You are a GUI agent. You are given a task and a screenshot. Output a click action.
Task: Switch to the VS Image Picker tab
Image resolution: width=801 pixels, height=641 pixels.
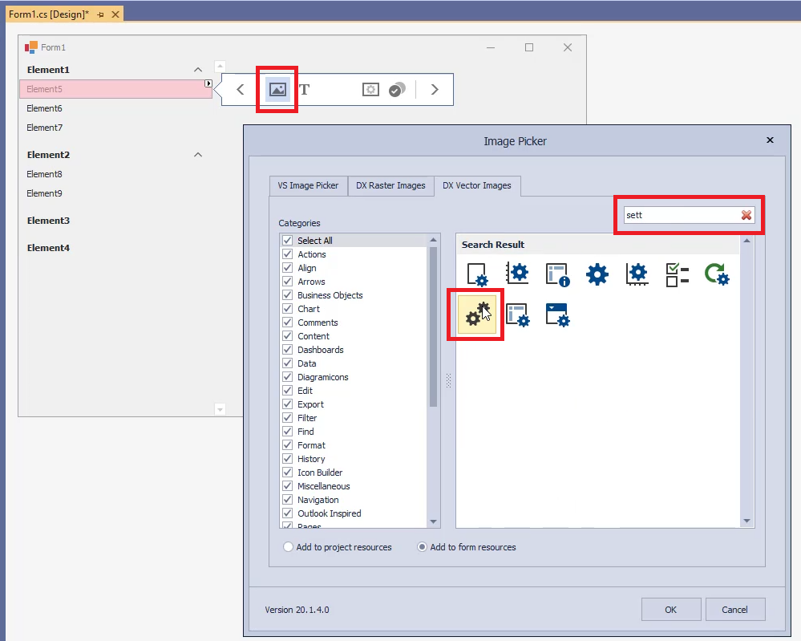click(x=308, y=185)
